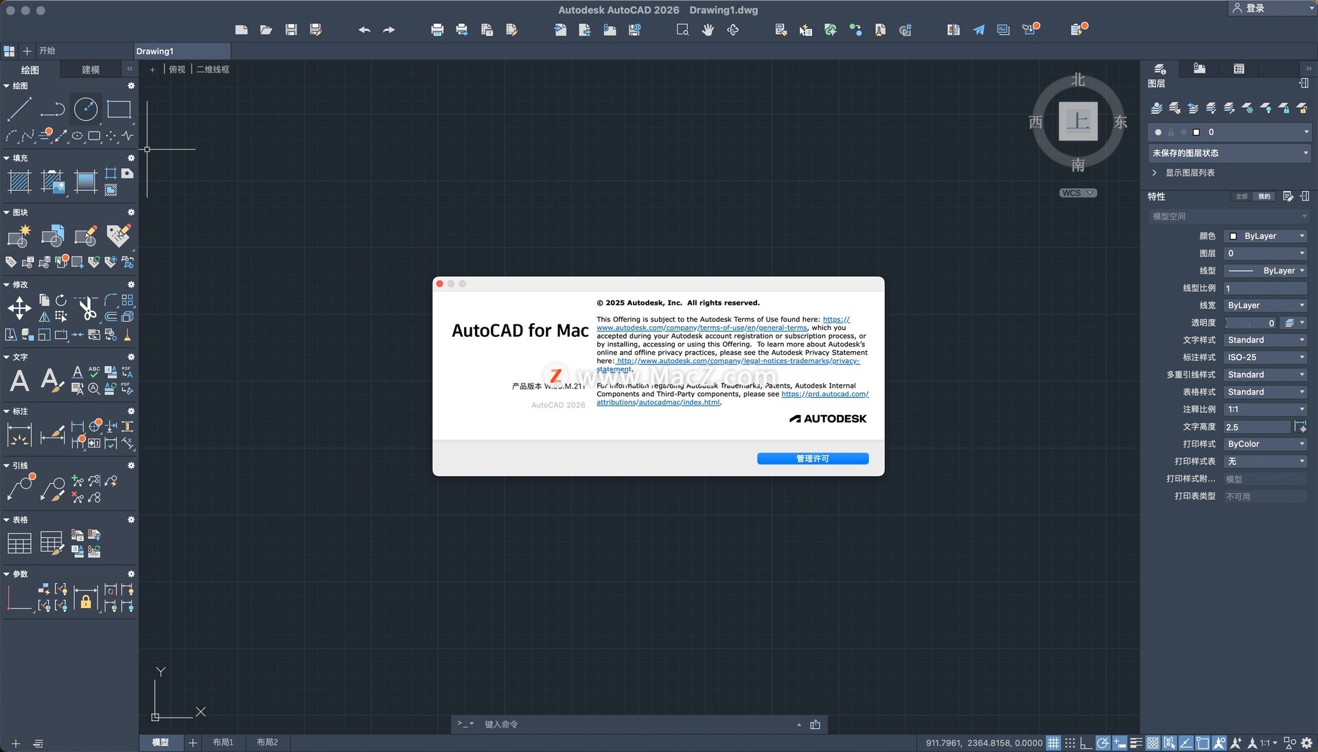Select the Multileader tool
The image size is (1318, 752).
pyautogui.click(x=21, y=489)
